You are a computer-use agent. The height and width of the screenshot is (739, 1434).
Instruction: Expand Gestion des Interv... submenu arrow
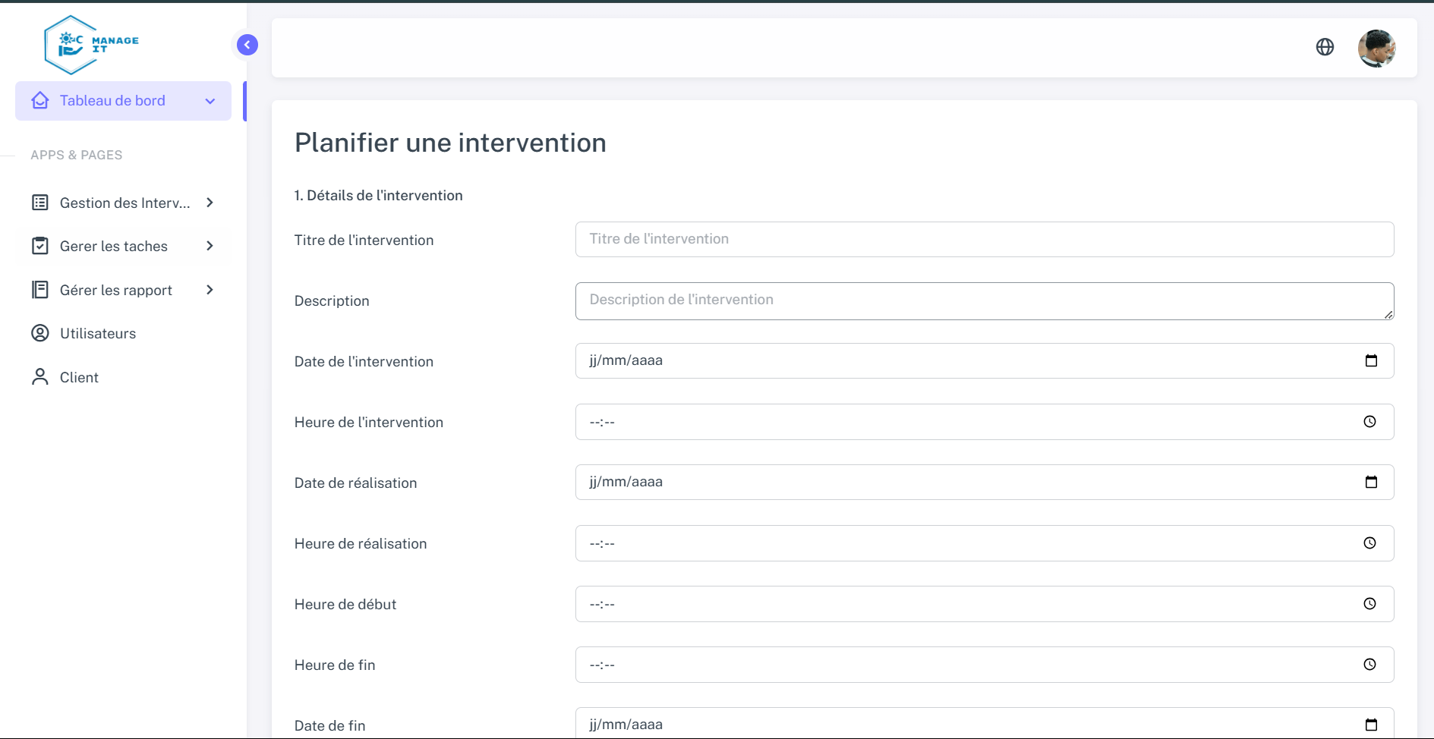tap(210, 203)
